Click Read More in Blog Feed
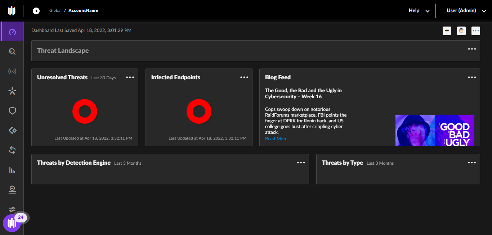This screenshot has width=492, height=235. tap(276, 139)
